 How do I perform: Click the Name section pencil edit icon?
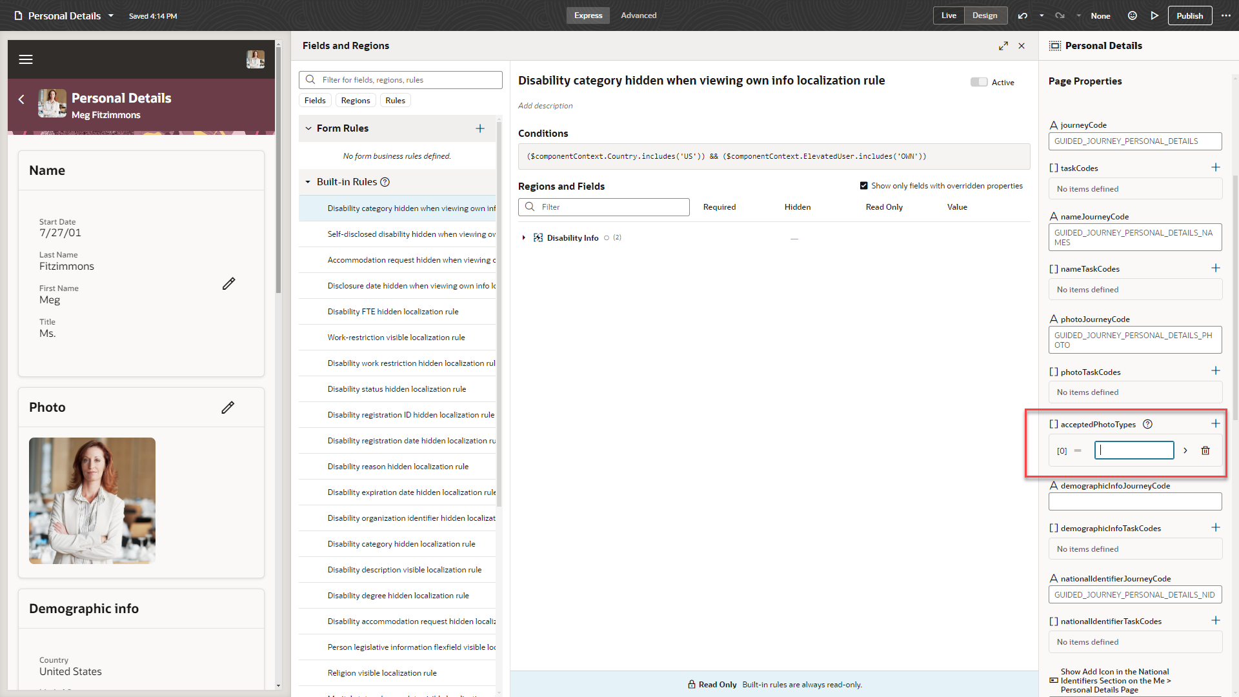coord(228,284)
